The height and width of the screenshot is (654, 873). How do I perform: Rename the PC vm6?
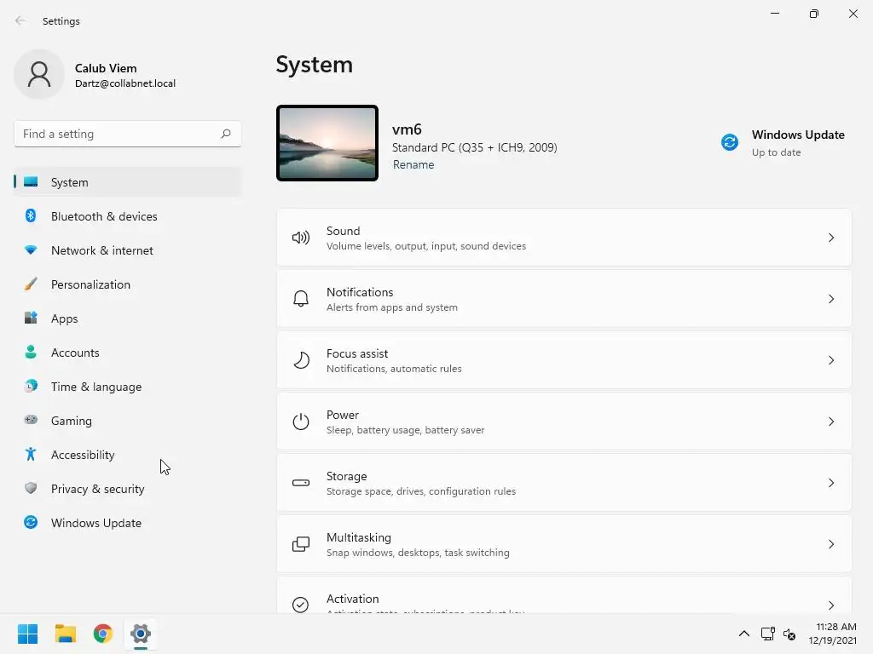coord(413,164)
